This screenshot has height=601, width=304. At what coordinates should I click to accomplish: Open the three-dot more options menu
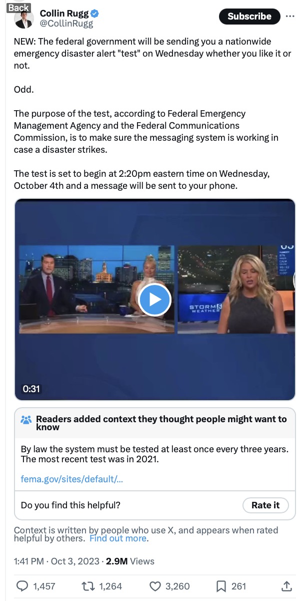point(290,16)
